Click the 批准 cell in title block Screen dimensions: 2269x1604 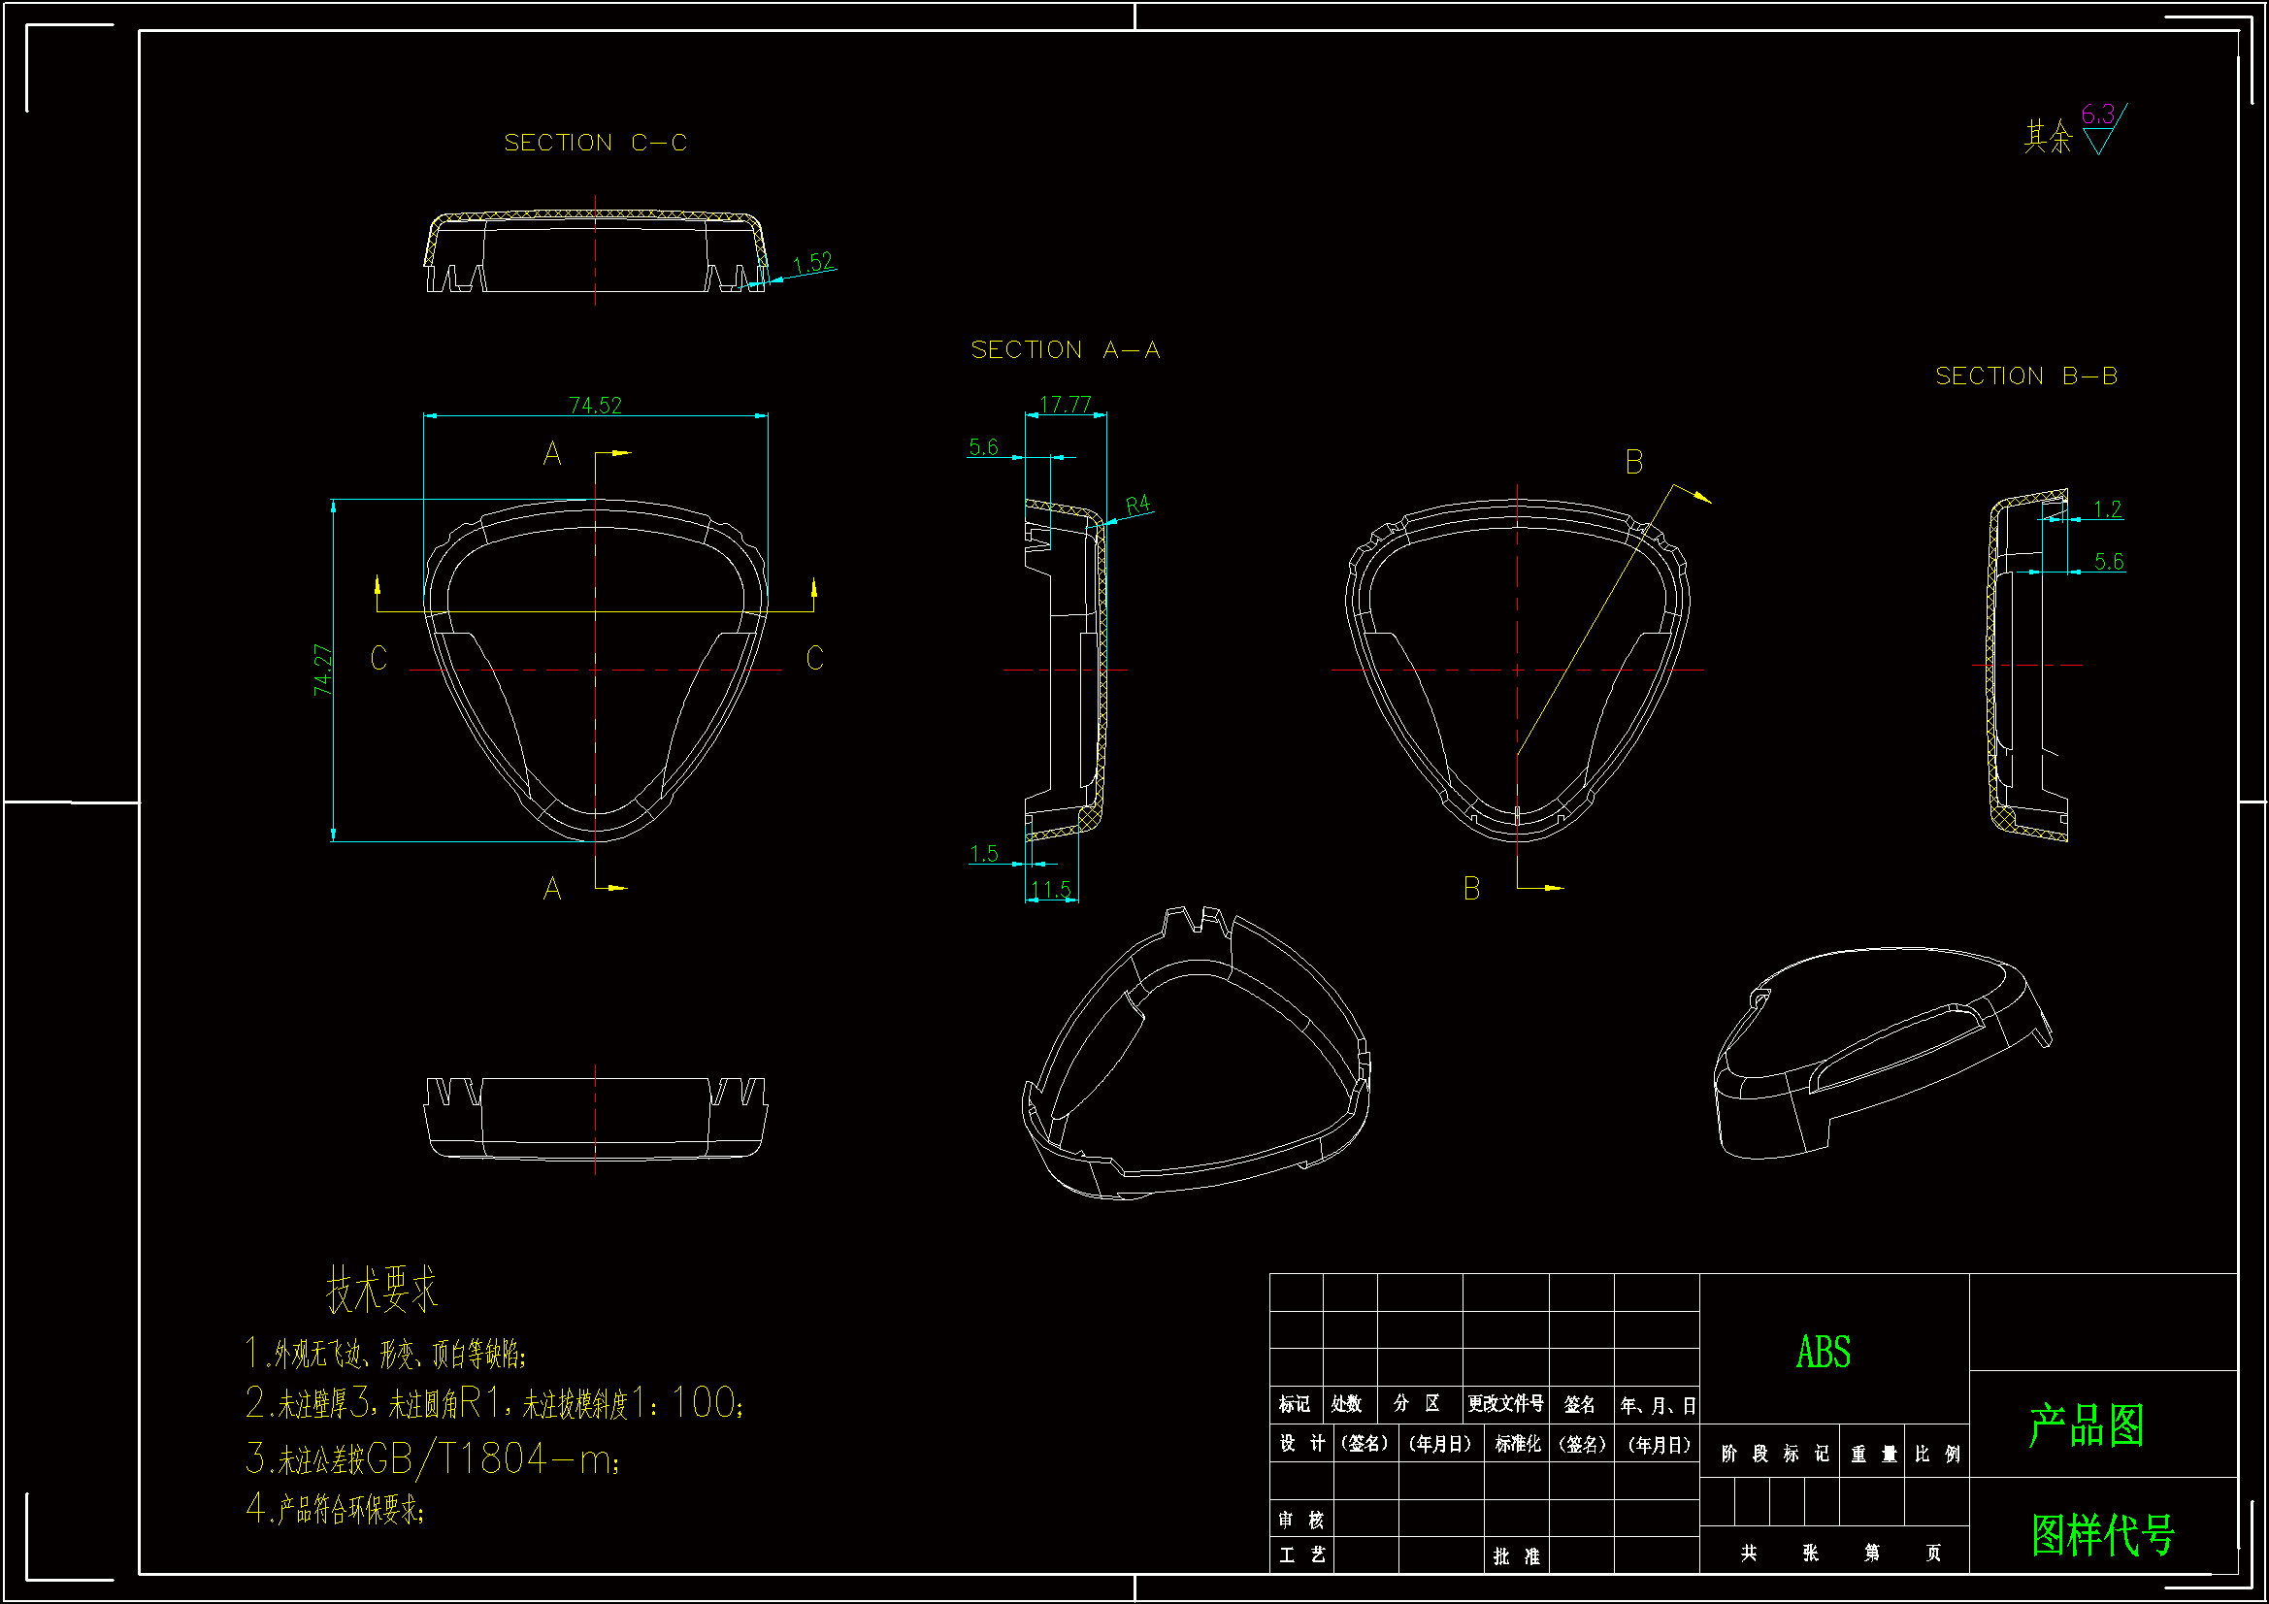click(1517, 1556)
